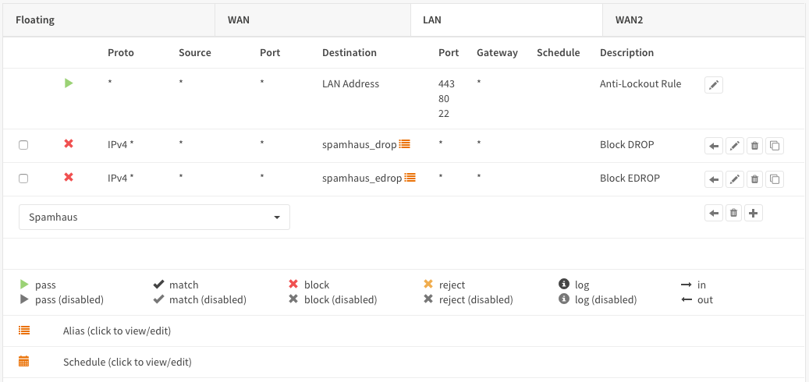Clone the Block DROP rule
The height and width of the screenshot is (382, 809).
pos(774,146)
